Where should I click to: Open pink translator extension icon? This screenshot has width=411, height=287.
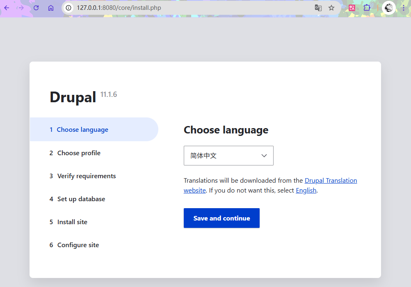(352, 8)
